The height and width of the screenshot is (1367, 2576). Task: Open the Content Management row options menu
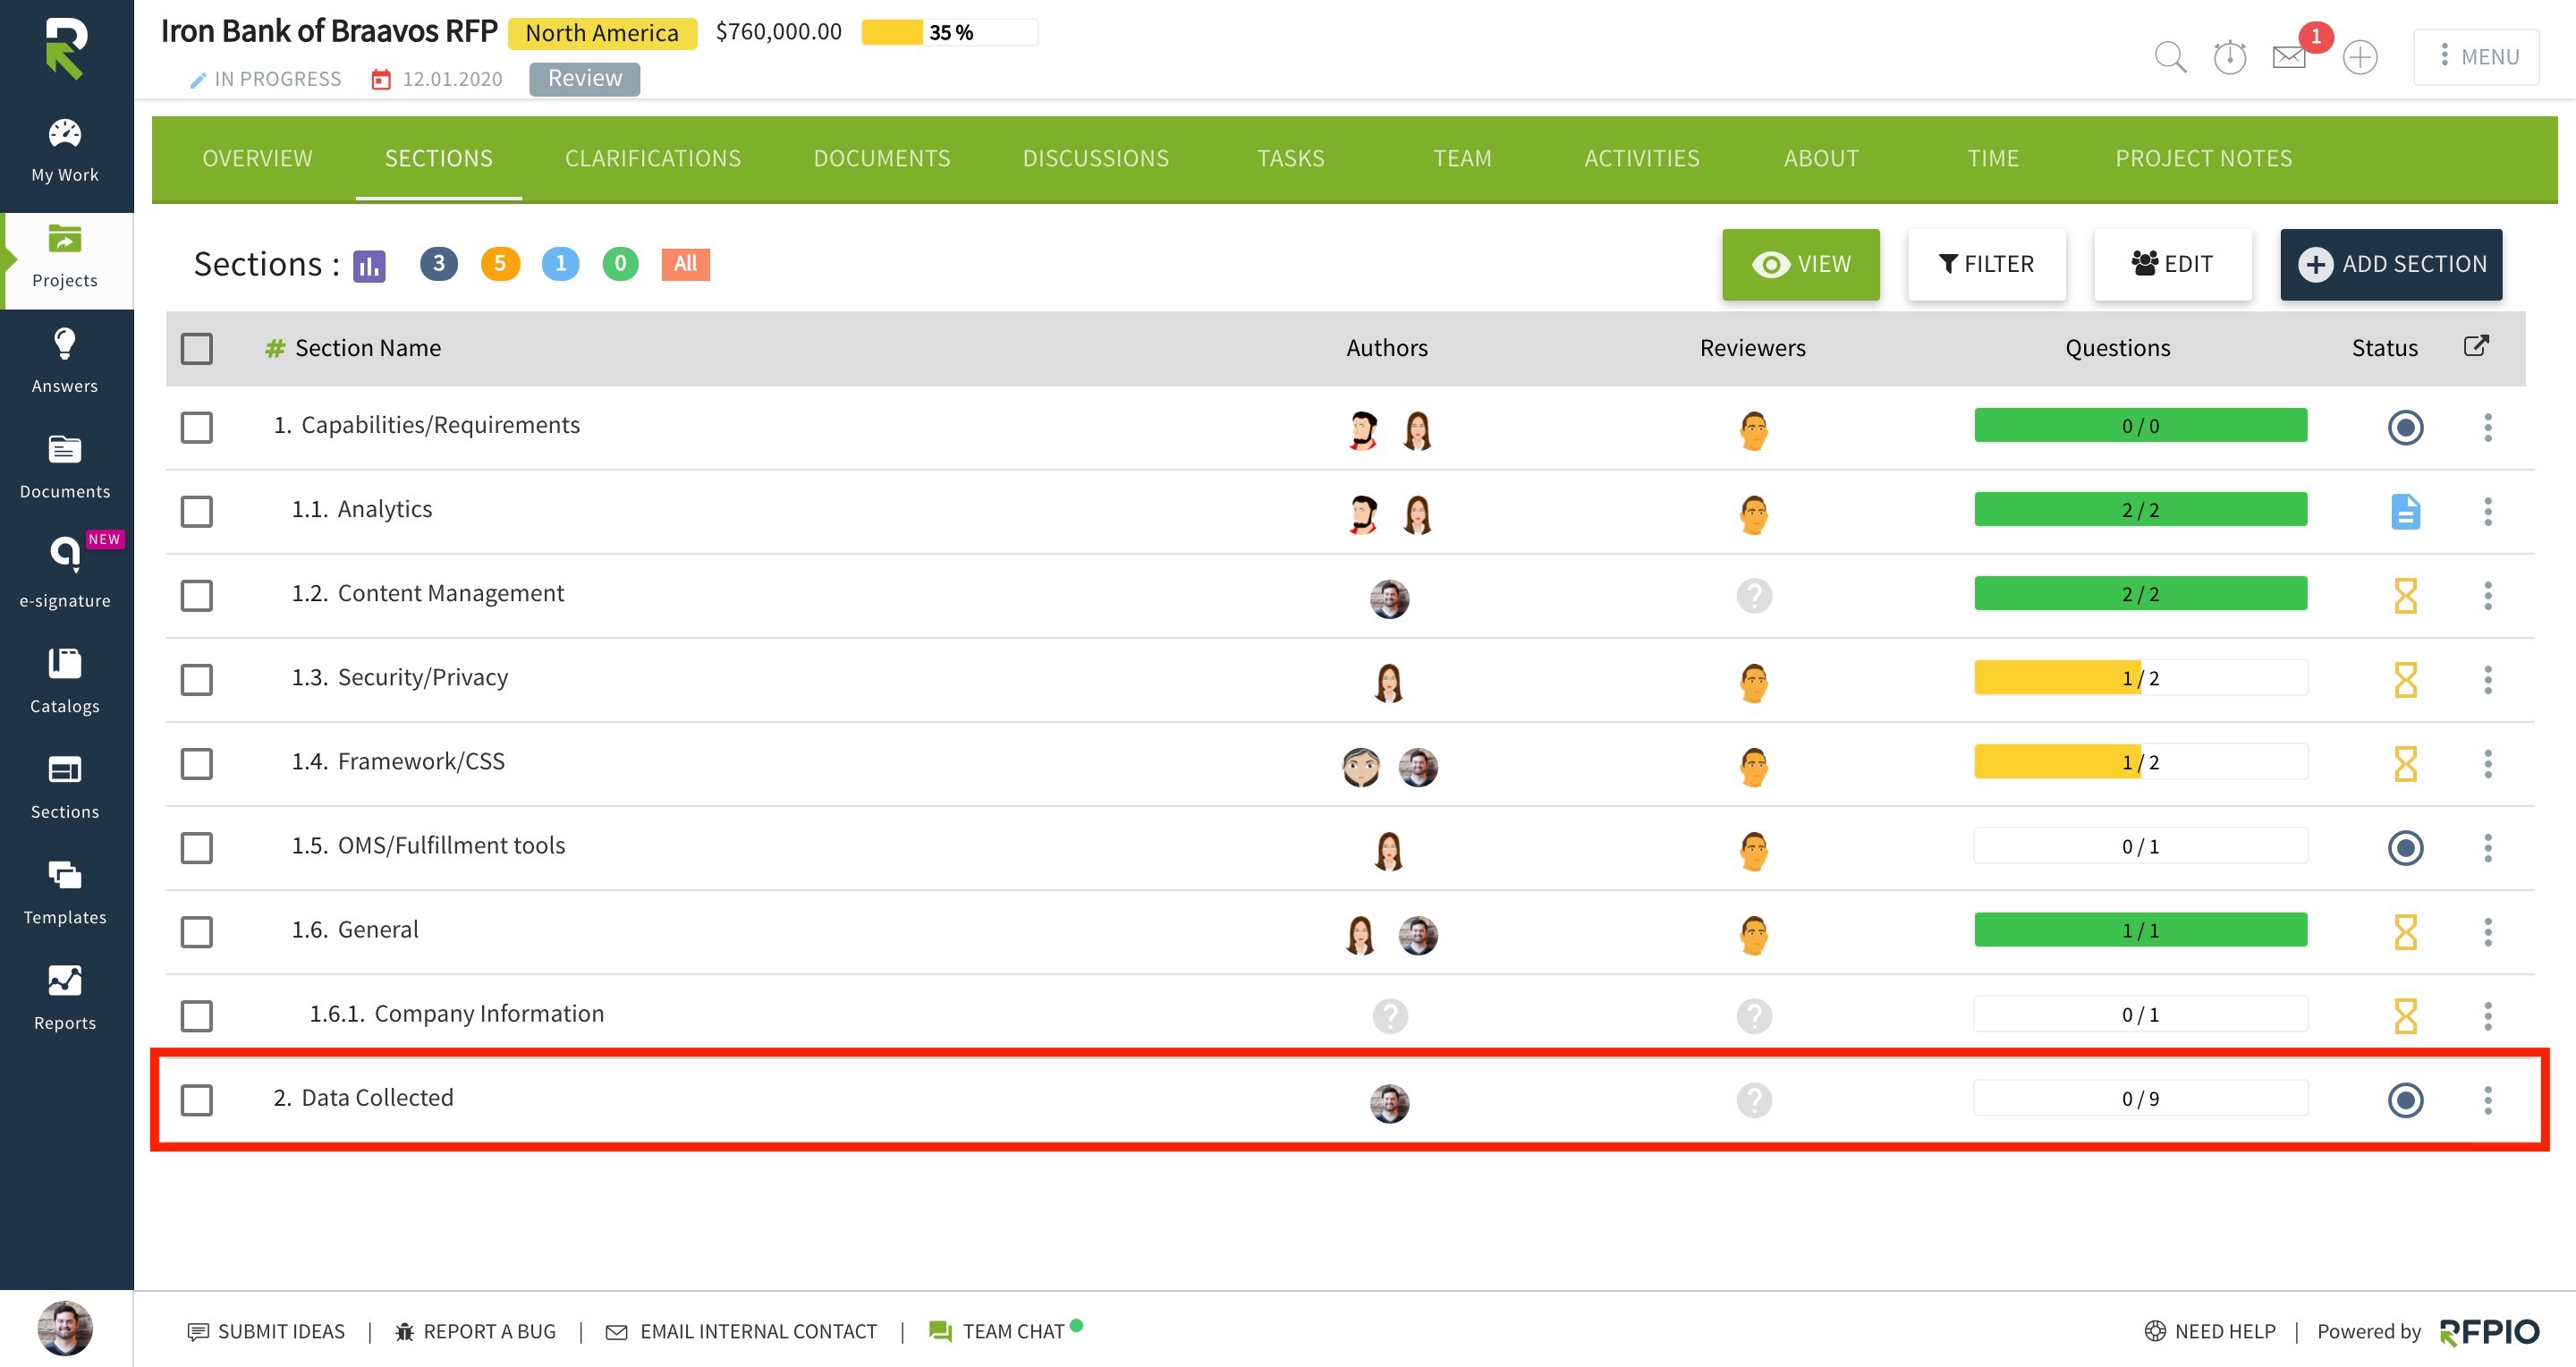pos(2487,596)
